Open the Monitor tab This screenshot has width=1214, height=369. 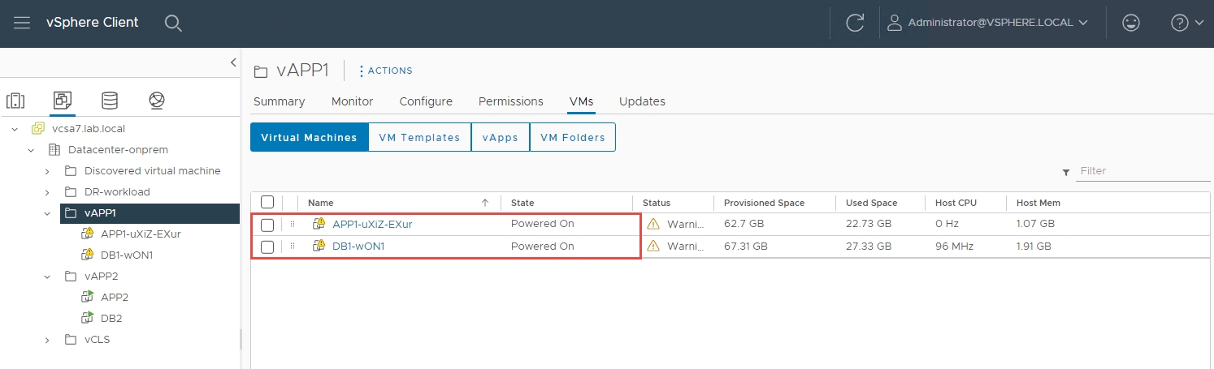[352, 101]
